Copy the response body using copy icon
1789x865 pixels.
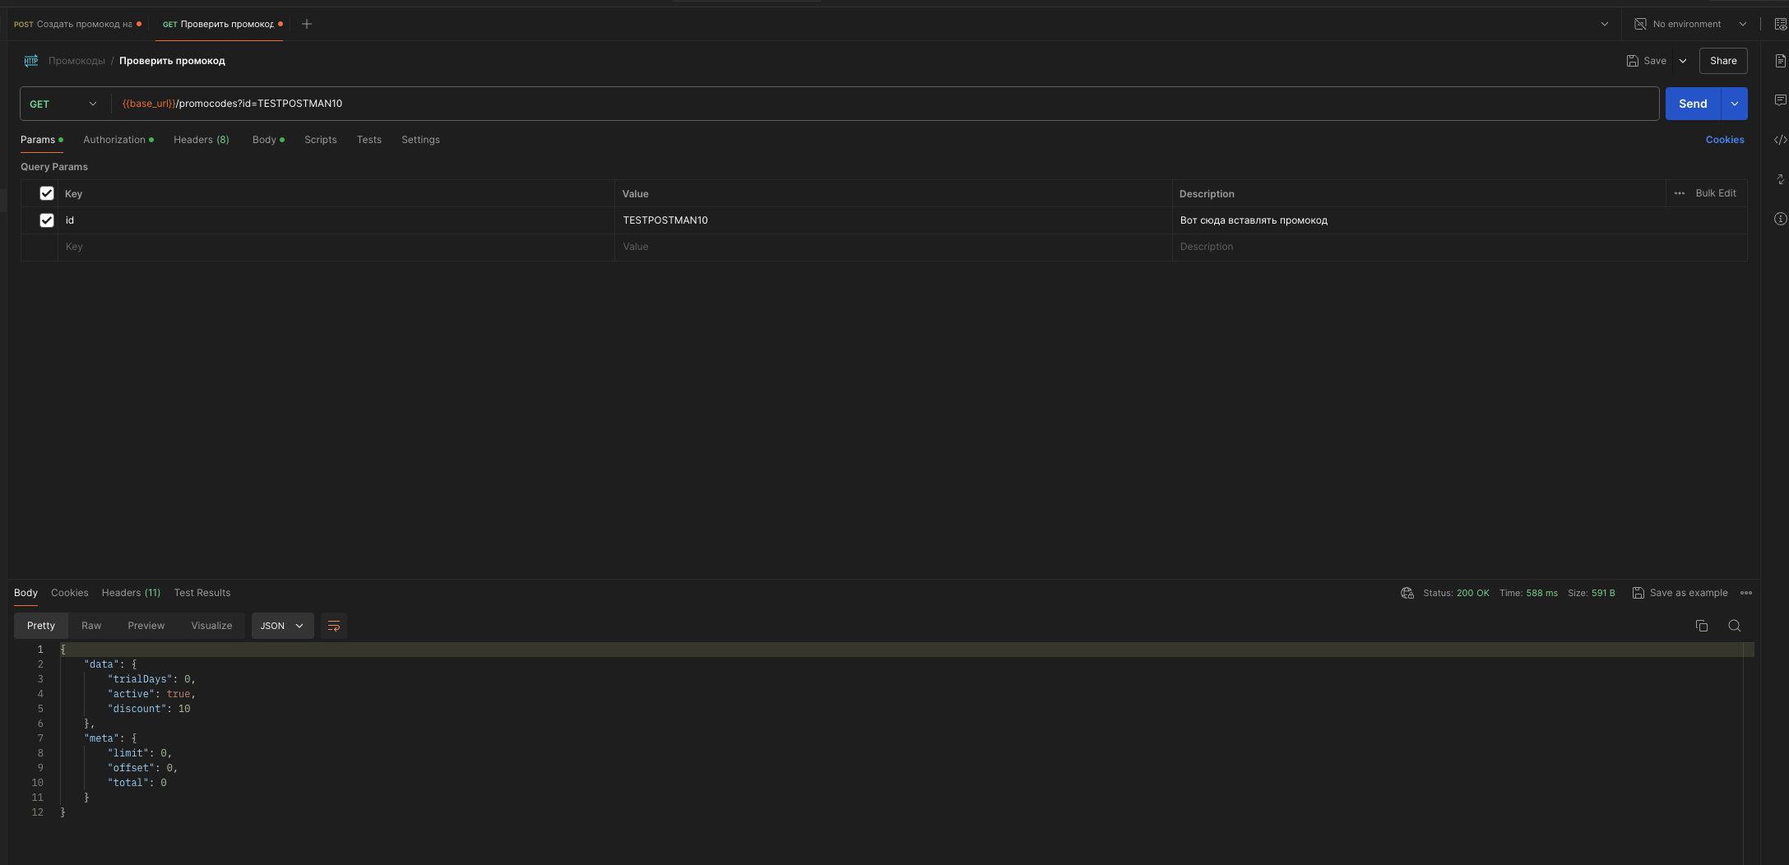(1701, 626)
